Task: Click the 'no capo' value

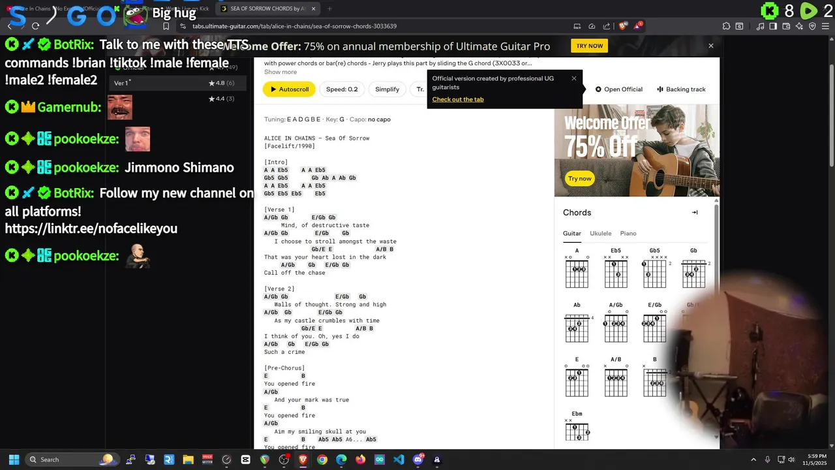Action: (x=379, y=119)
